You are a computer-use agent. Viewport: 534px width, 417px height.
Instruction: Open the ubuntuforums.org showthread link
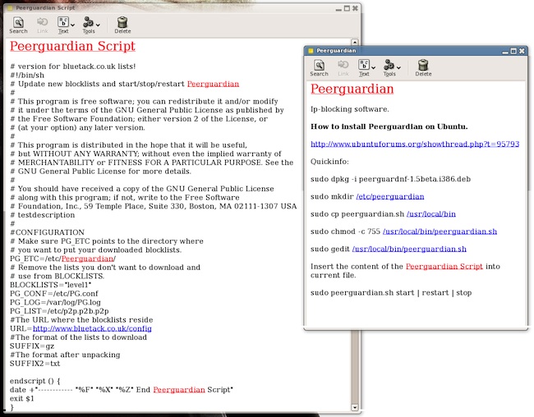415,144
